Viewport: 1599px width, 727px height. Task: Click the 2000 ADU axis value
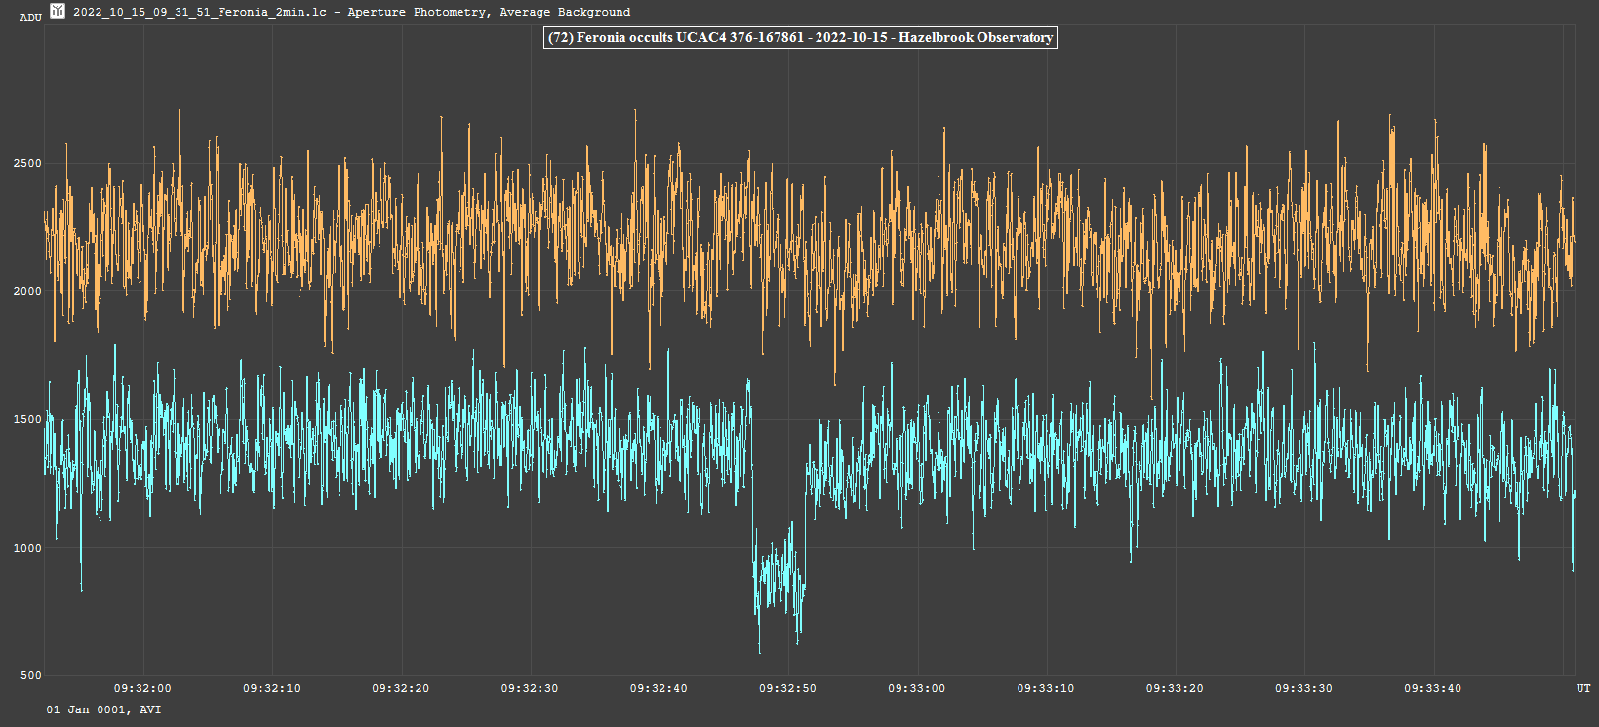[x=27, y=291]
